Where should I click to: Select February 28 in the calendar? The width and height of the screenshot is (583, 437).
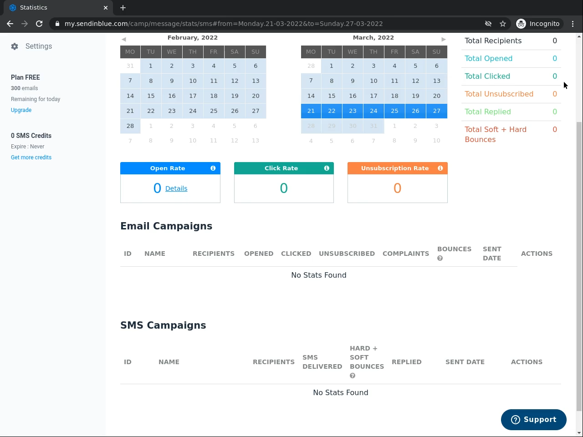coord(130,126)
